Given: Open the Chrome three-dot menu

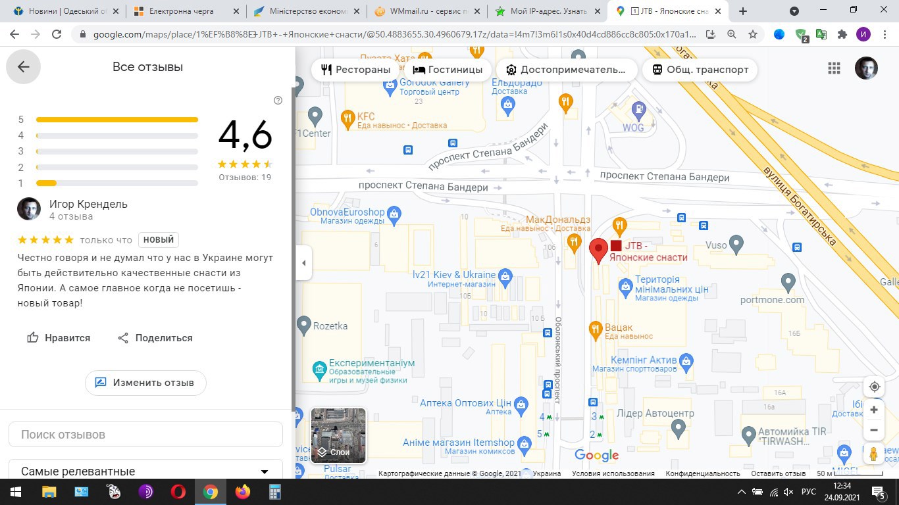Looking at the screenshot, I should coord(885,35).
